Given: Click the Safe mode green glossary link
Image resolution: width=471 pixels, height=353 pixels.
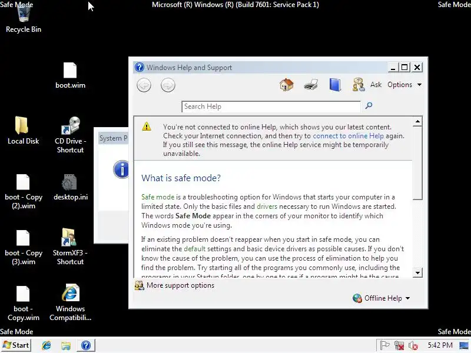Looking at the screenshot, I should (x=158, y=197).
